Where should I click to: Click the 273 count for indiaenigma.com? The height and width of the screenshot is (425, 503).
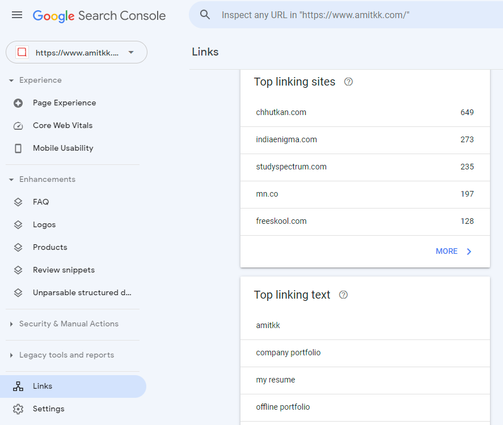pyautogui.click(x=467, y=140)
